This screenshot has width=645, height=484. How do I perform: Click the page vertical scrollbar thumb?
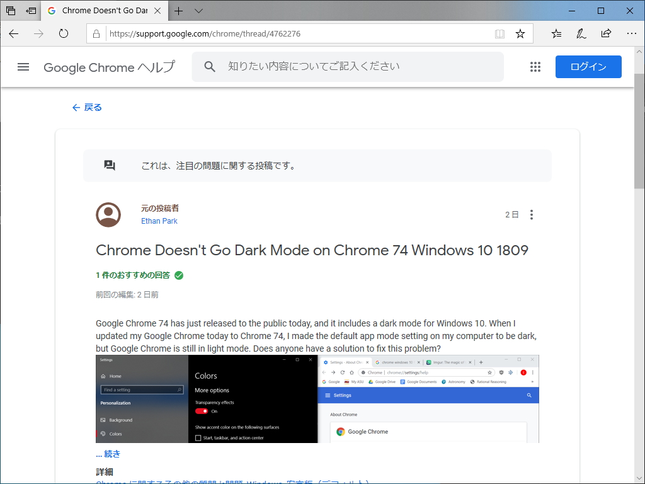639,131
